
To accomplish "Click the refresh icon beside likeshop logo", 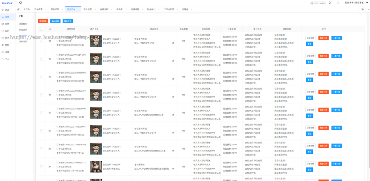I will click(x=20, y=3).
